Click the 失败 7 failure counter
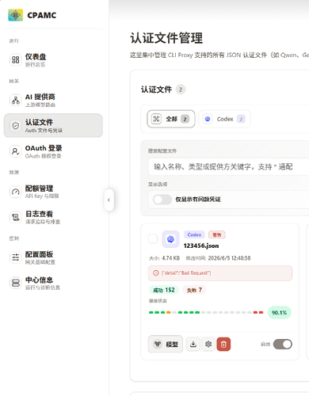Screen dimensions: 309x396 pyautogui.click(x=194, y=290)
